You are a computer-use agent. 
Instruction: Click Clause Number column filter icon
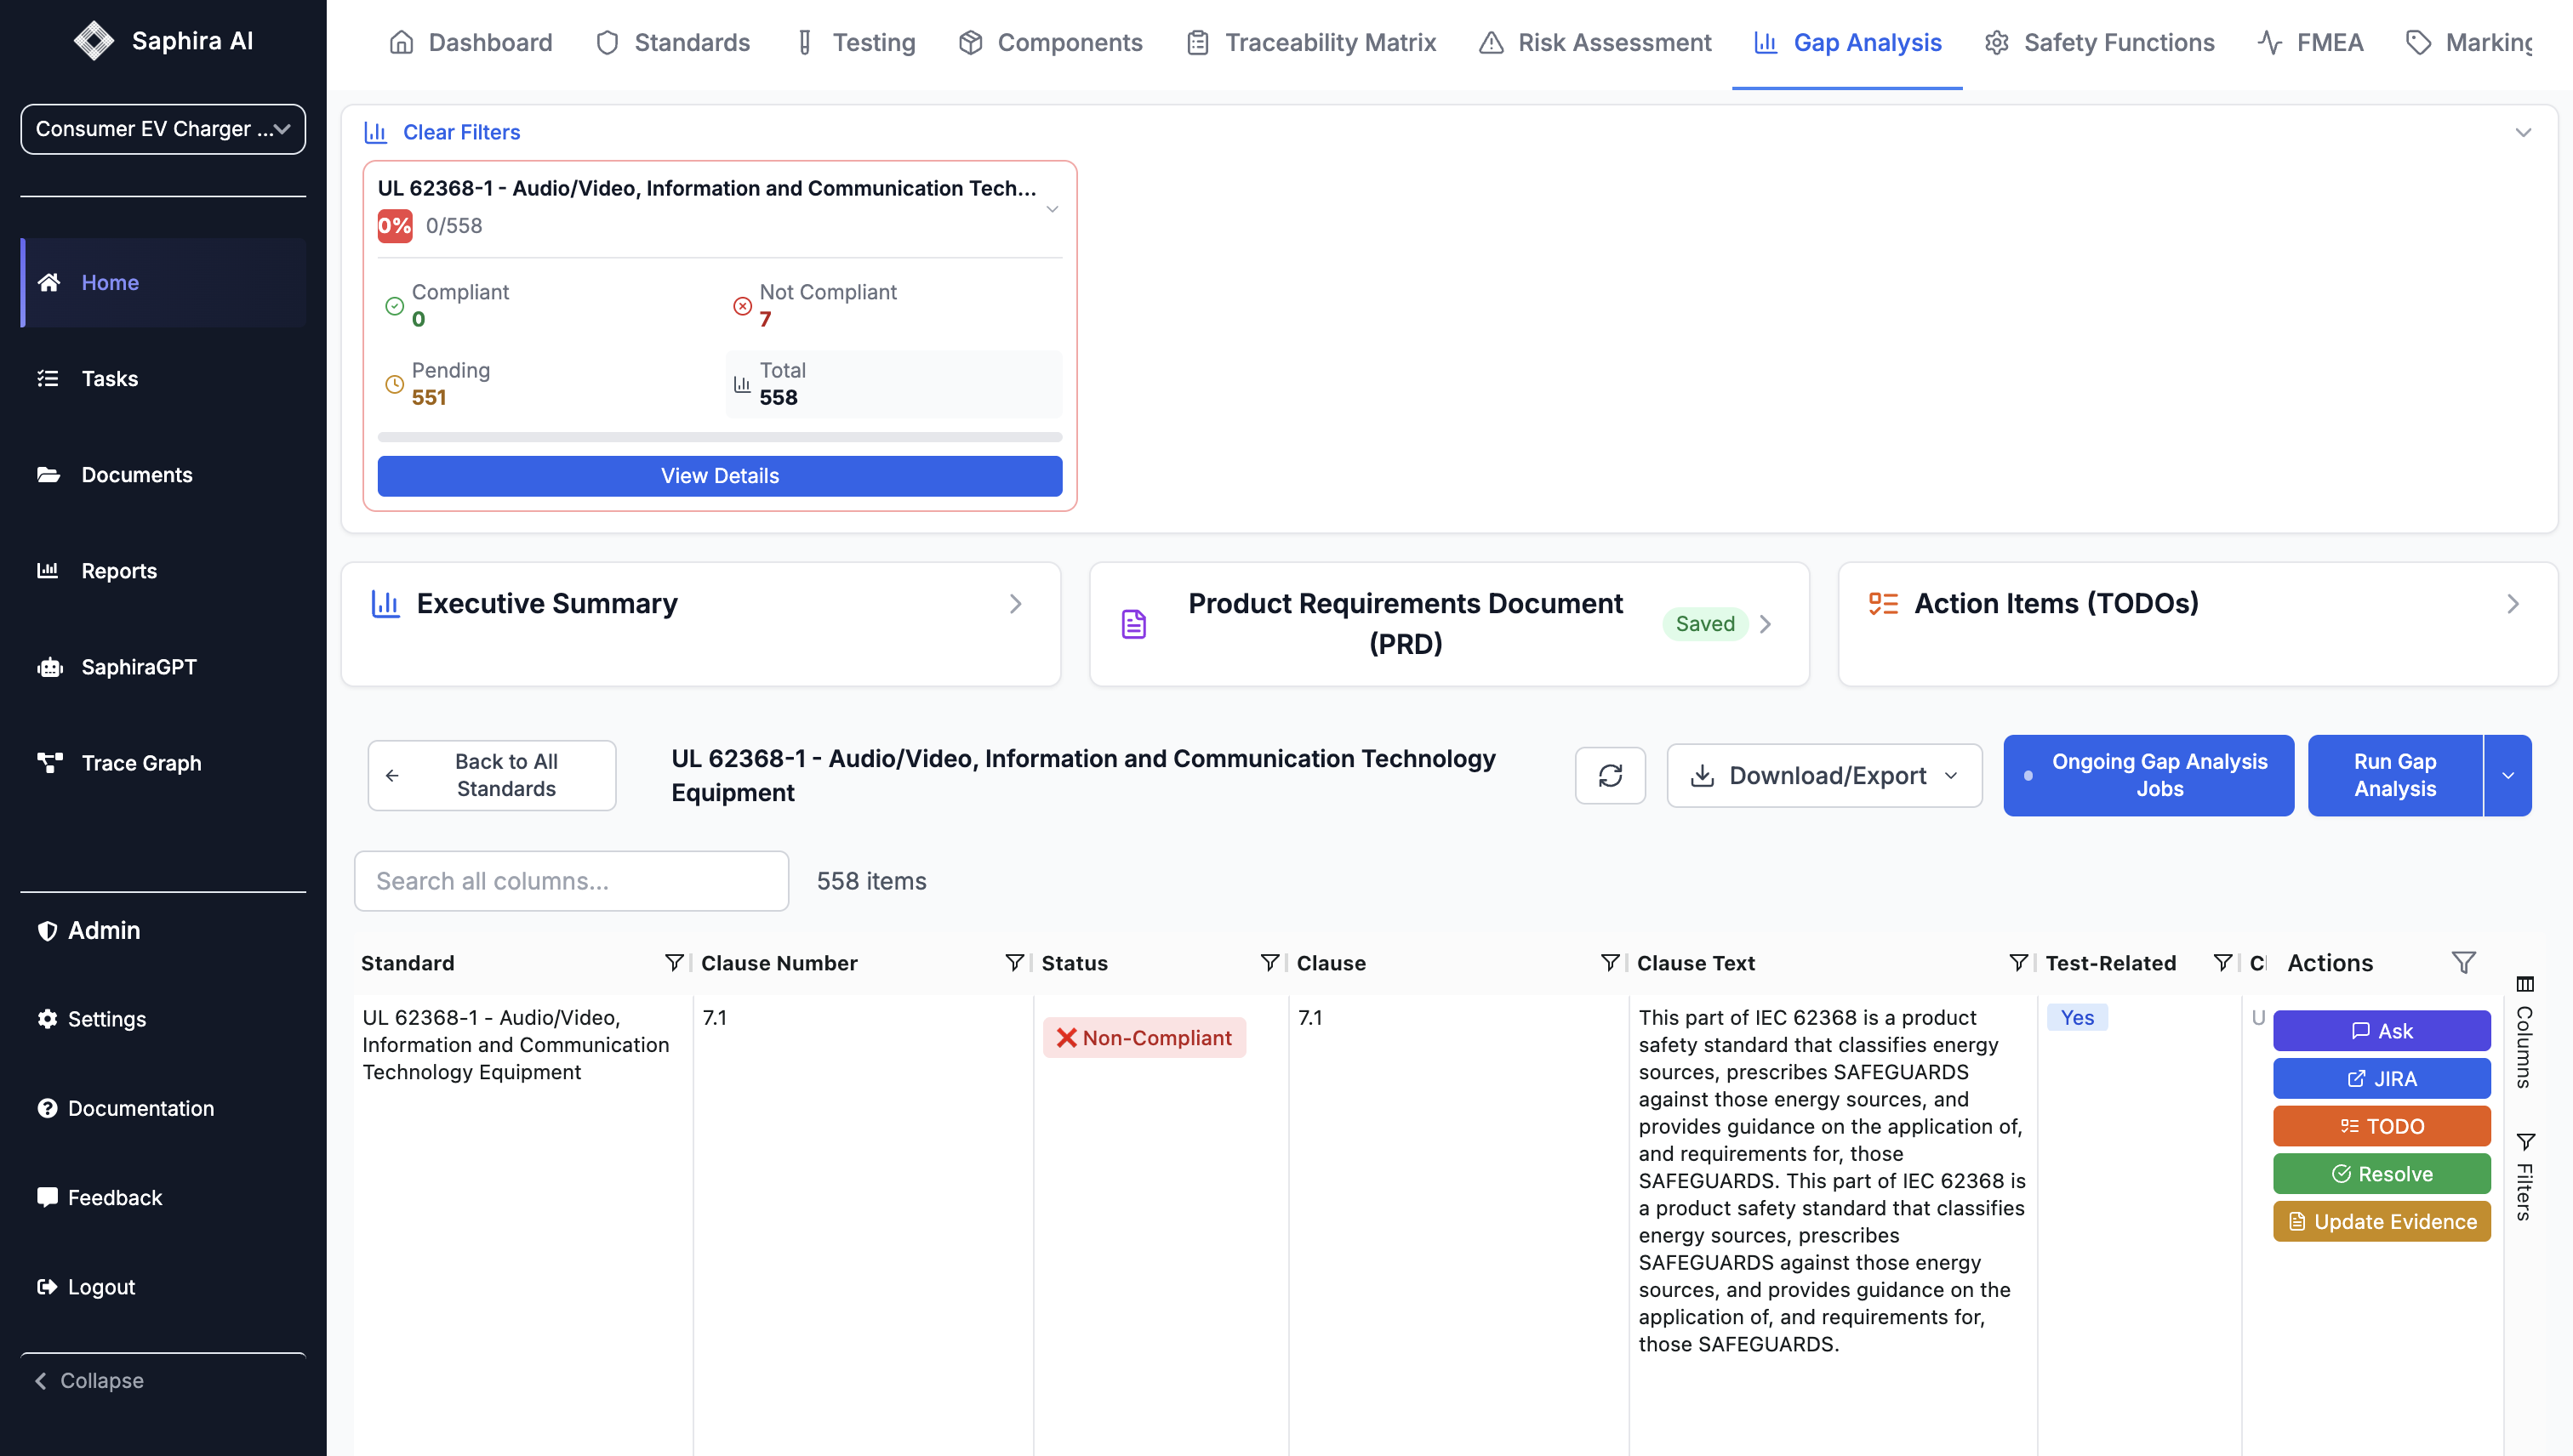point(1013,962)
